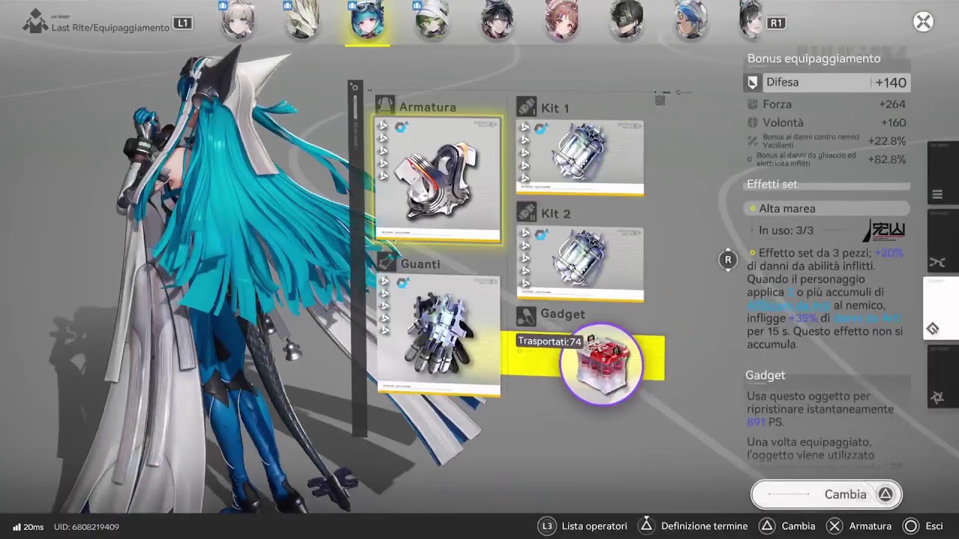
Task: Select the brown-haired operator with animal ears
Action: tap(561, 20)
